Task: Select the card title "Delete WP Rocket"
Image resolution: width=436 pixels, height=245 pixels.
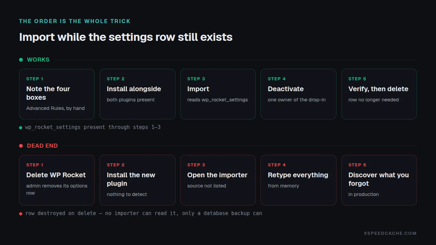Action: tap(56, 175)
